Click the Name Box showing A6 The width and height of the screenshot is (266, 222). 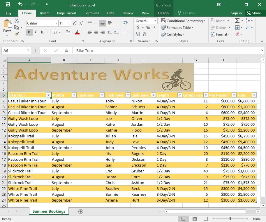coord(14,50)
